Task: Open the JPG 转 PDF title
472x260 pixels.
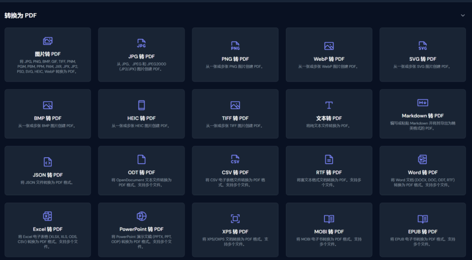Action: 141,56
